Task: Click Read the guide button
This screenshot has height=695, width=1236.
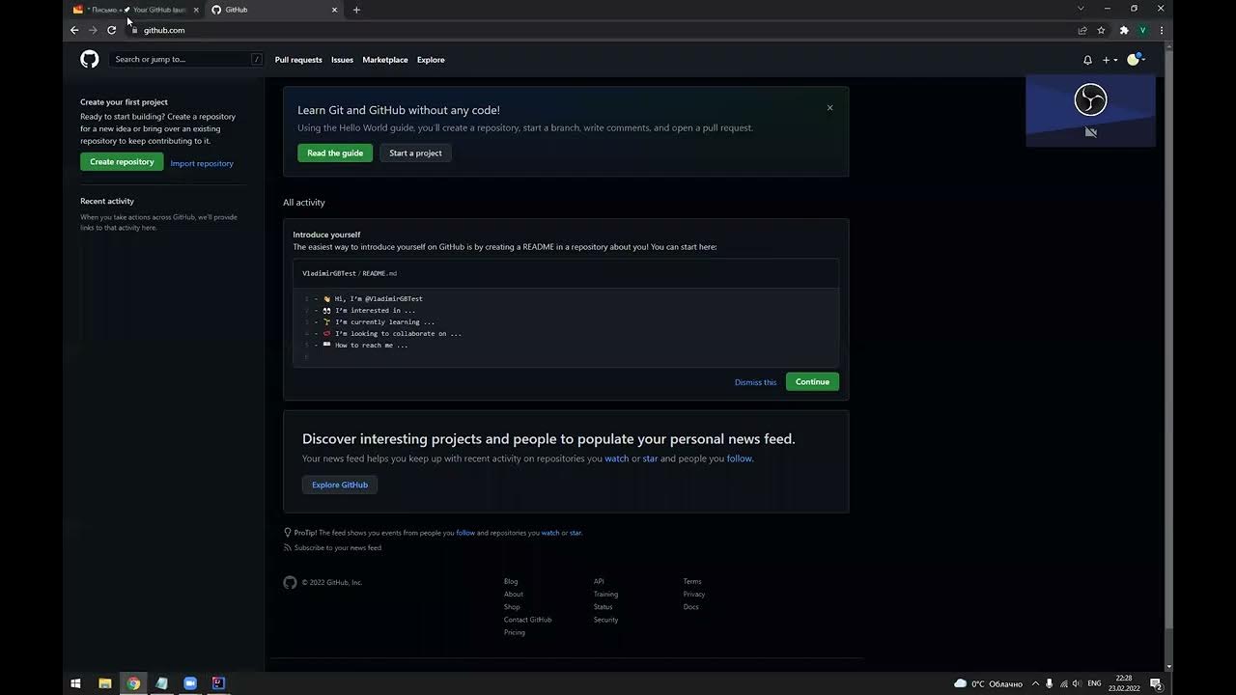Action: [x=335, y=153]
